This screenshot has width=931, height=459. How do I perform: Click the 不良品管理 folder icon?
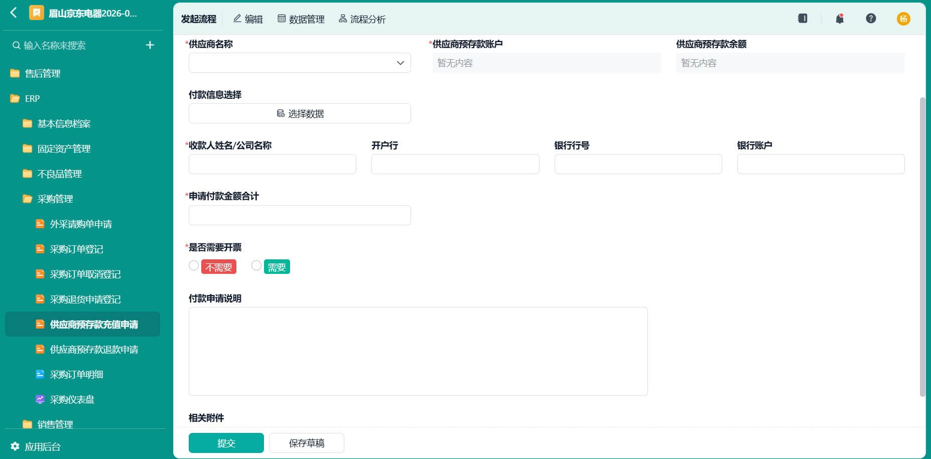(x=28, y=174)
